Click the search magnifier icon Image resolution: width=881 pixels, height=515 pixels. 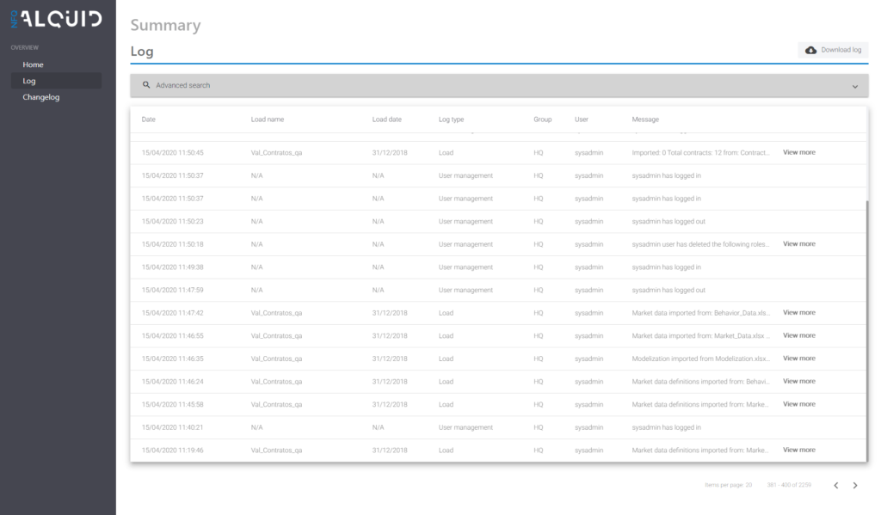pyautogui.click(x=146, y=85)
